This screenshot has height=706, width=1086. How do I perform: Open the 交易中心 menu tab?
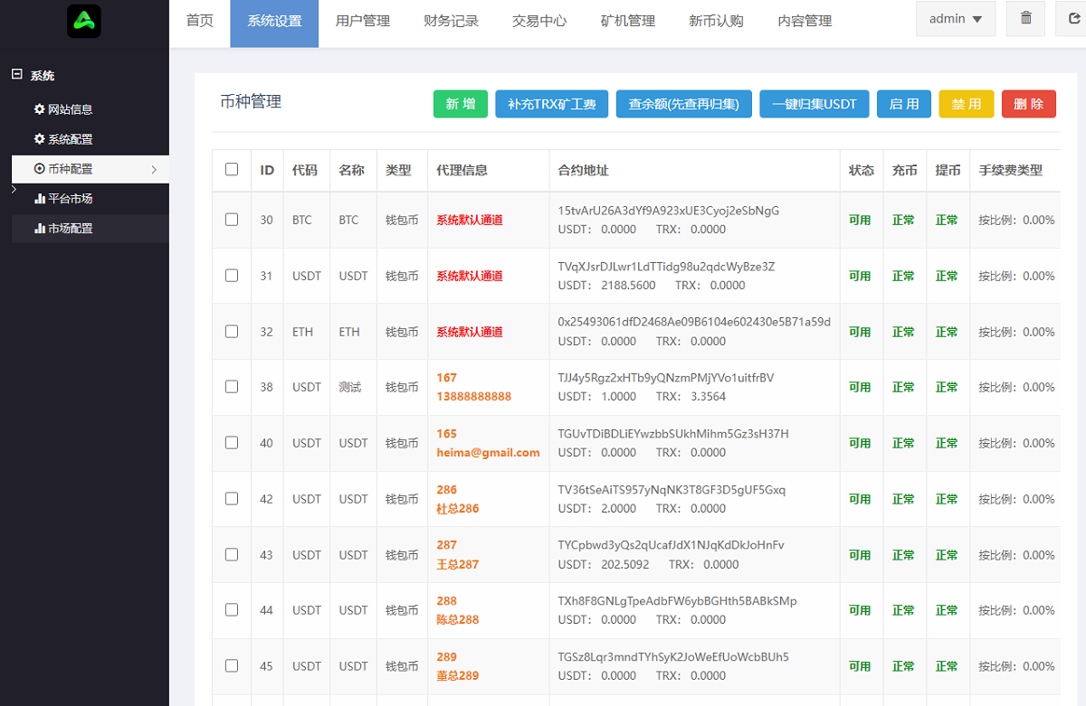pyautogui.click(x=539, y=21)
